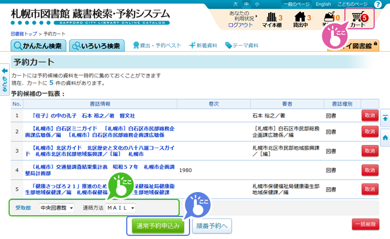Open theme materials (テーマ資料) tag link
The width and height of the screenshot is (390, 239).
242,45
